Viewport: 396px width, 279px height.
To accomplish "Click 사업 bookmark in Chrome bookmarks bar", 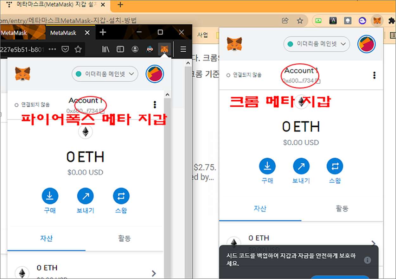I will pyautogui.click(x=203, y=35).
